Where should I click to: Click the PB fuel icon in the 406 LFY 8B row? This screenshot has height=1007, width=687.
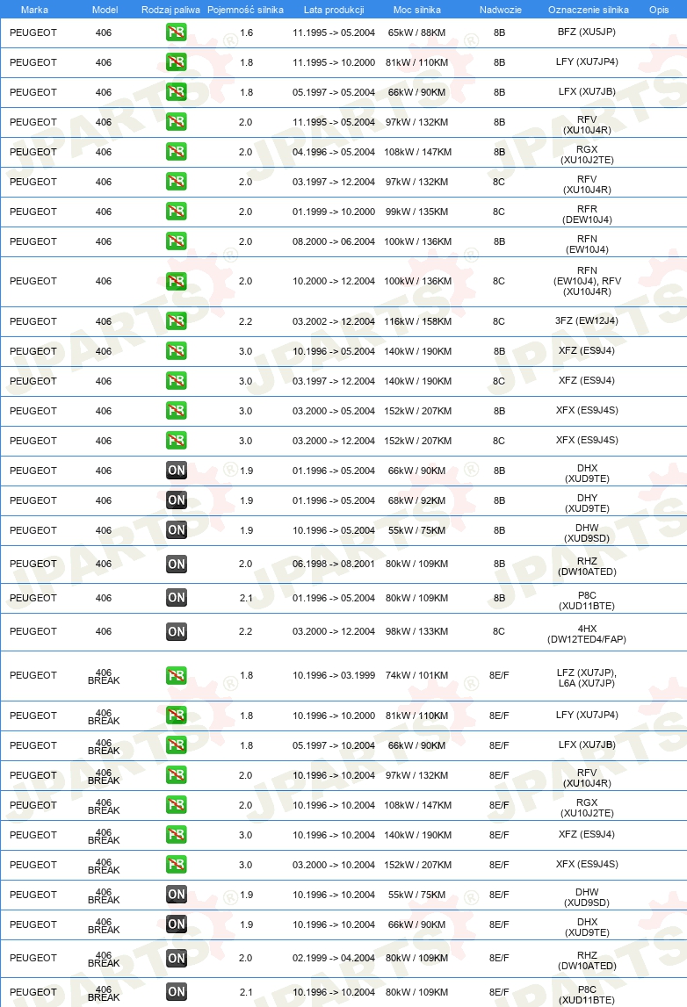coord(176,62)
